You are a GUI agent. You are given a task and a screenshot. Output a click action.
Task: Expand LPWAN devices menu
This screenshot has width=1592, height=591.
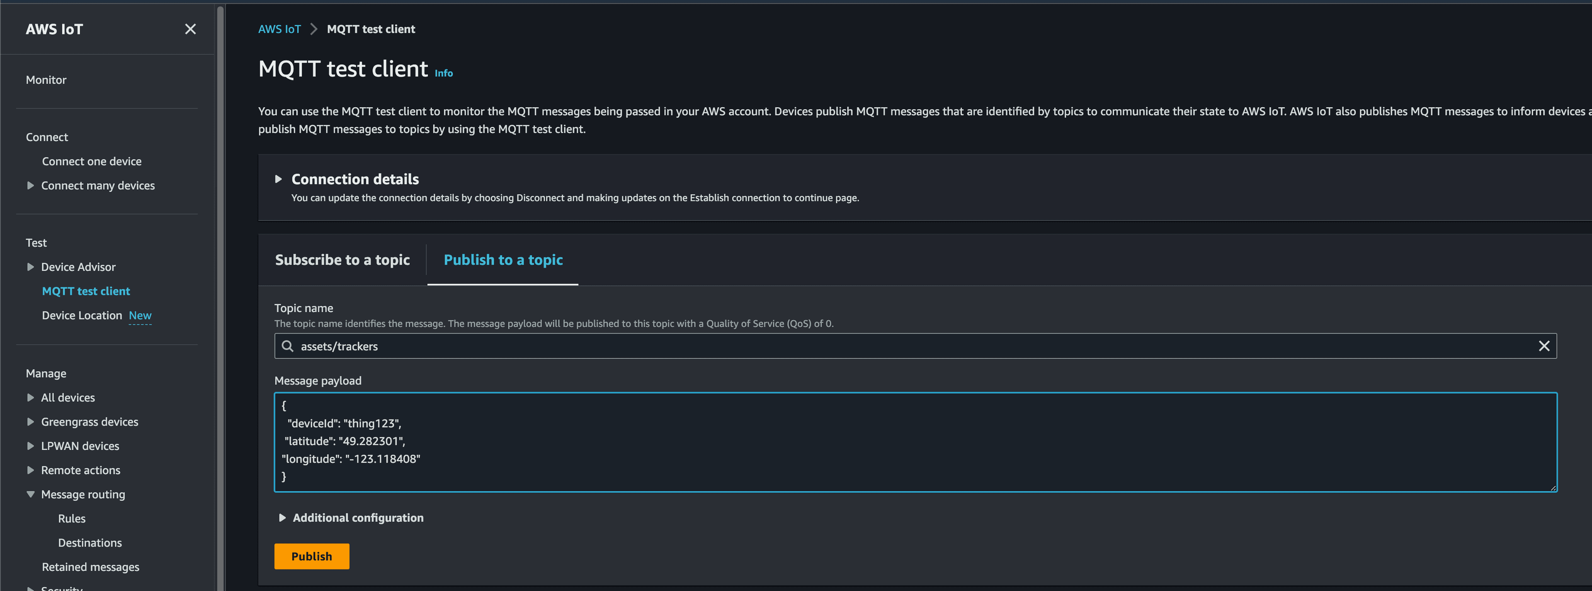coord(30,446)
